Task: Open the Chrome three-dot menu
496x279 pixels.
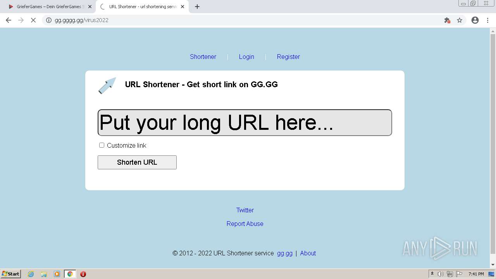Action: pos(487,20)
